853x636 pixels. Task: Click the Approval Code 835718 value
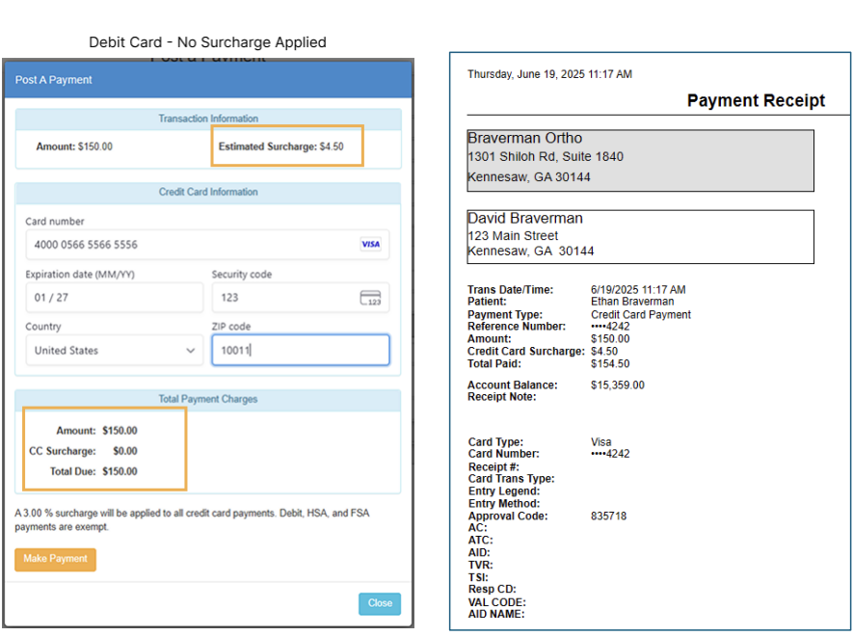click(x=609, y=516)
